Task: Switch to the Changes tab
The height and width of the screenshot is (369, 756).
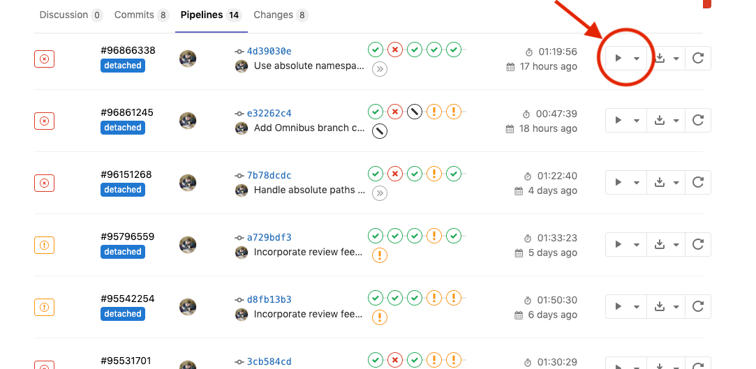Action: coord(280,15)
